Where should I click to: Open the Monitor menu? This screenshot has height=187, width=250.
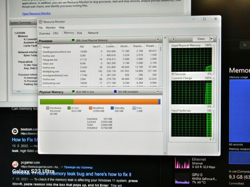pyautogui.click(x=50, y=27)
